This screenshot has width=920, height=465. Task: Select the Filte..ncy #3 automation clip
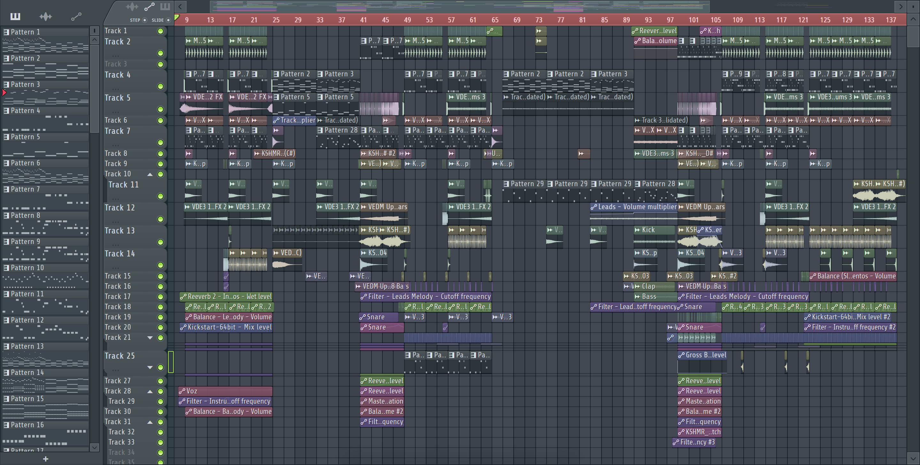[694, 442]
